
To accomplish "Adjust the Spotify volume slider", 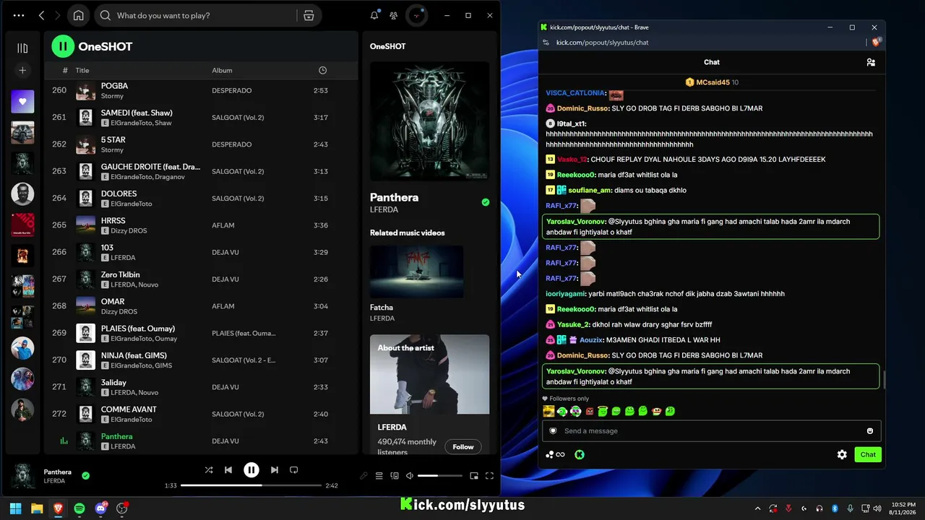I will [439, 476].
